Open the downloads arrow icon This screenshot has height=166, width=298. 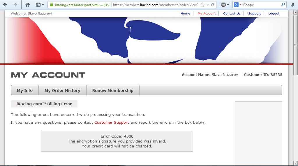click(x=293, y=5)
